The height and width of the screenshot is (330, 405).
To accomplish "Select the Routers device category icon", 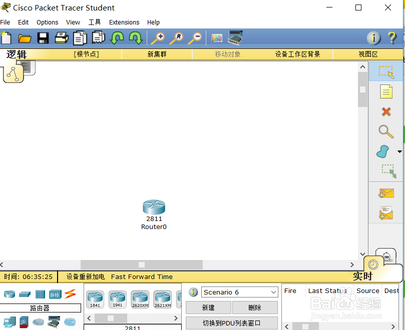I will 10,294.
